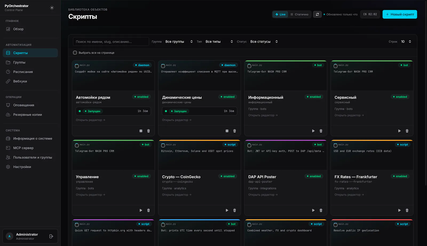427x246 pixels.
Task: Delete the Сервисный bot
Action: point(407,131)
